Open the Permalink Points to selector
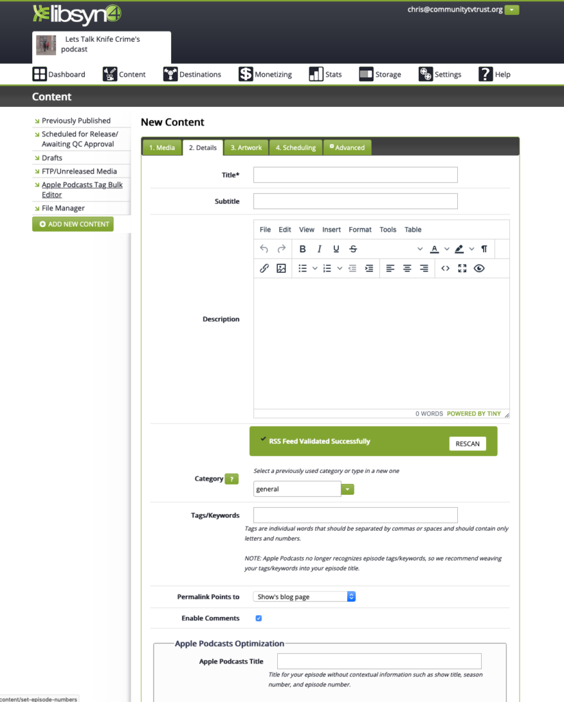564x702 pixels. [305, 597]
